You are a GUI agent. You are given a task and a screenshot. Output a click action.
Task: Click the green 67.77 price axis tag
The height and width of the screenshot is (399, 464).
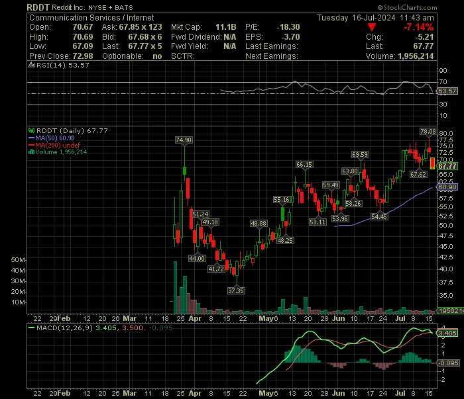click(x=447, y=166)
